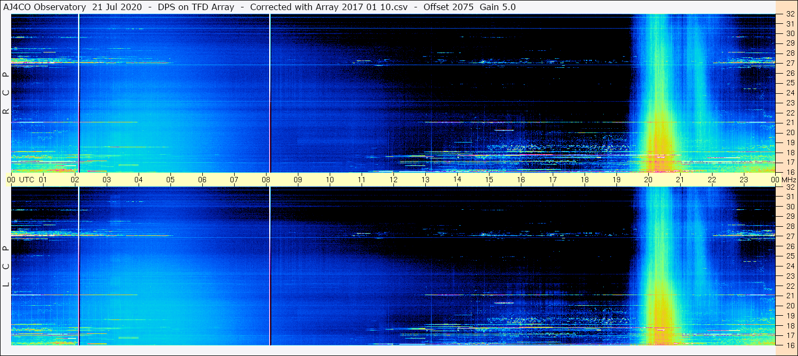Click the '14' hour tick label
Image resolution: width=798 pixels, height=356 pixels.
457,180
